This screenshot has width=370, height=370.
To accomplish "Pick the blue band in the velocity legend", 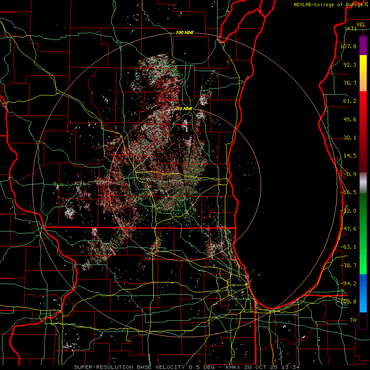I will pos(363,293).
